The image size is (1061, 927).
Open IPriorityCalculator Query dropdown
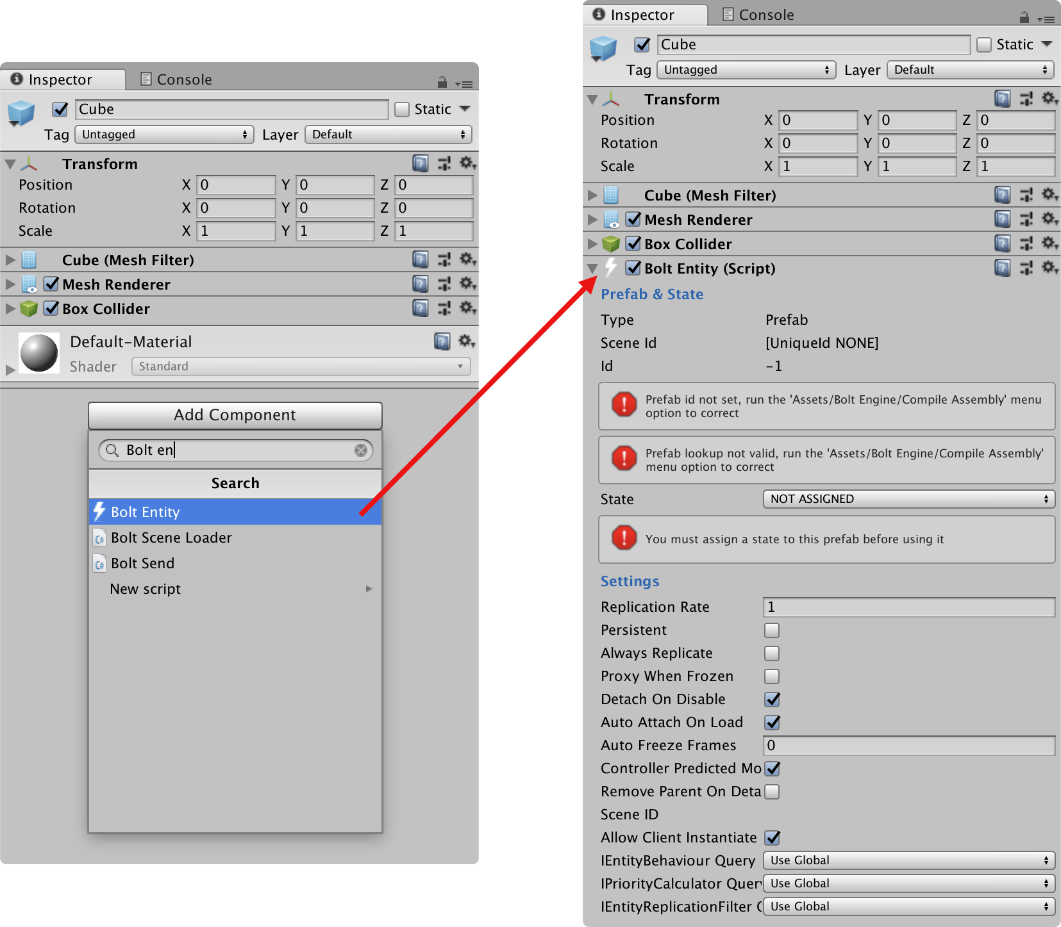coord(909,883)
